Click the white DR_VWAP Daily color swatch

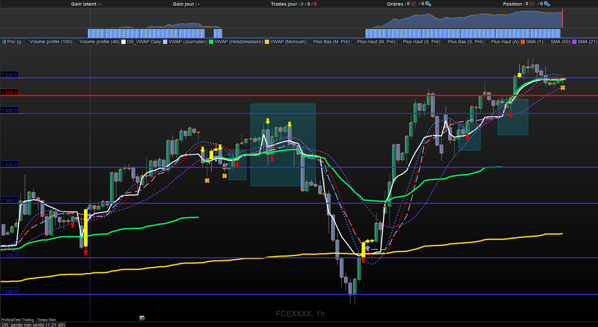pos(124,42)
